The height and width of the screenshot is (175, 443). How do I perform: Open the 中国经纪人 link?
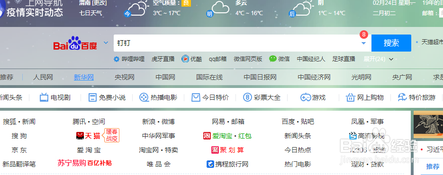(x=311, y=59)
